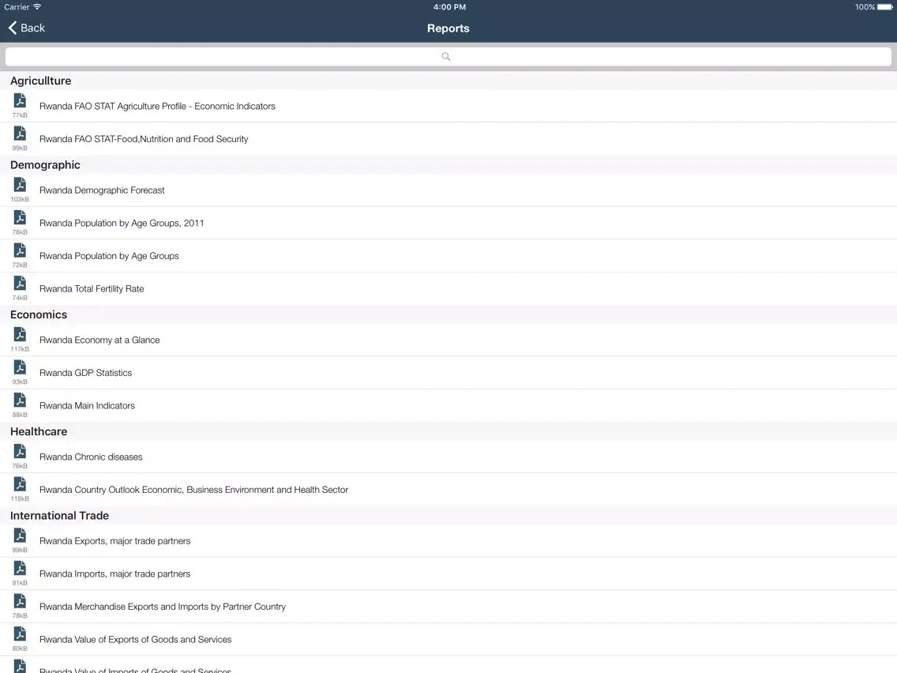This screenshot has width=897, height=673.
Task: Open PDF icon for Rwanda Imports, major trade partners
Action: click(20, 568)
